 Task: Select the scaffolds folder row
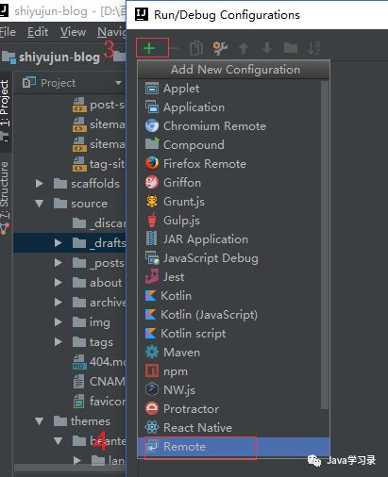pos(69,184)
